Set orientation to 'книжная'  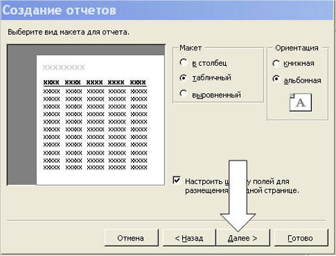(x=276, y=64)
